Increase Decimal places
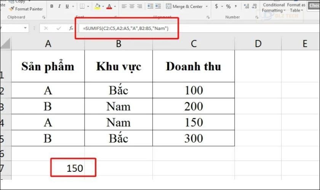 pos(246,6)
